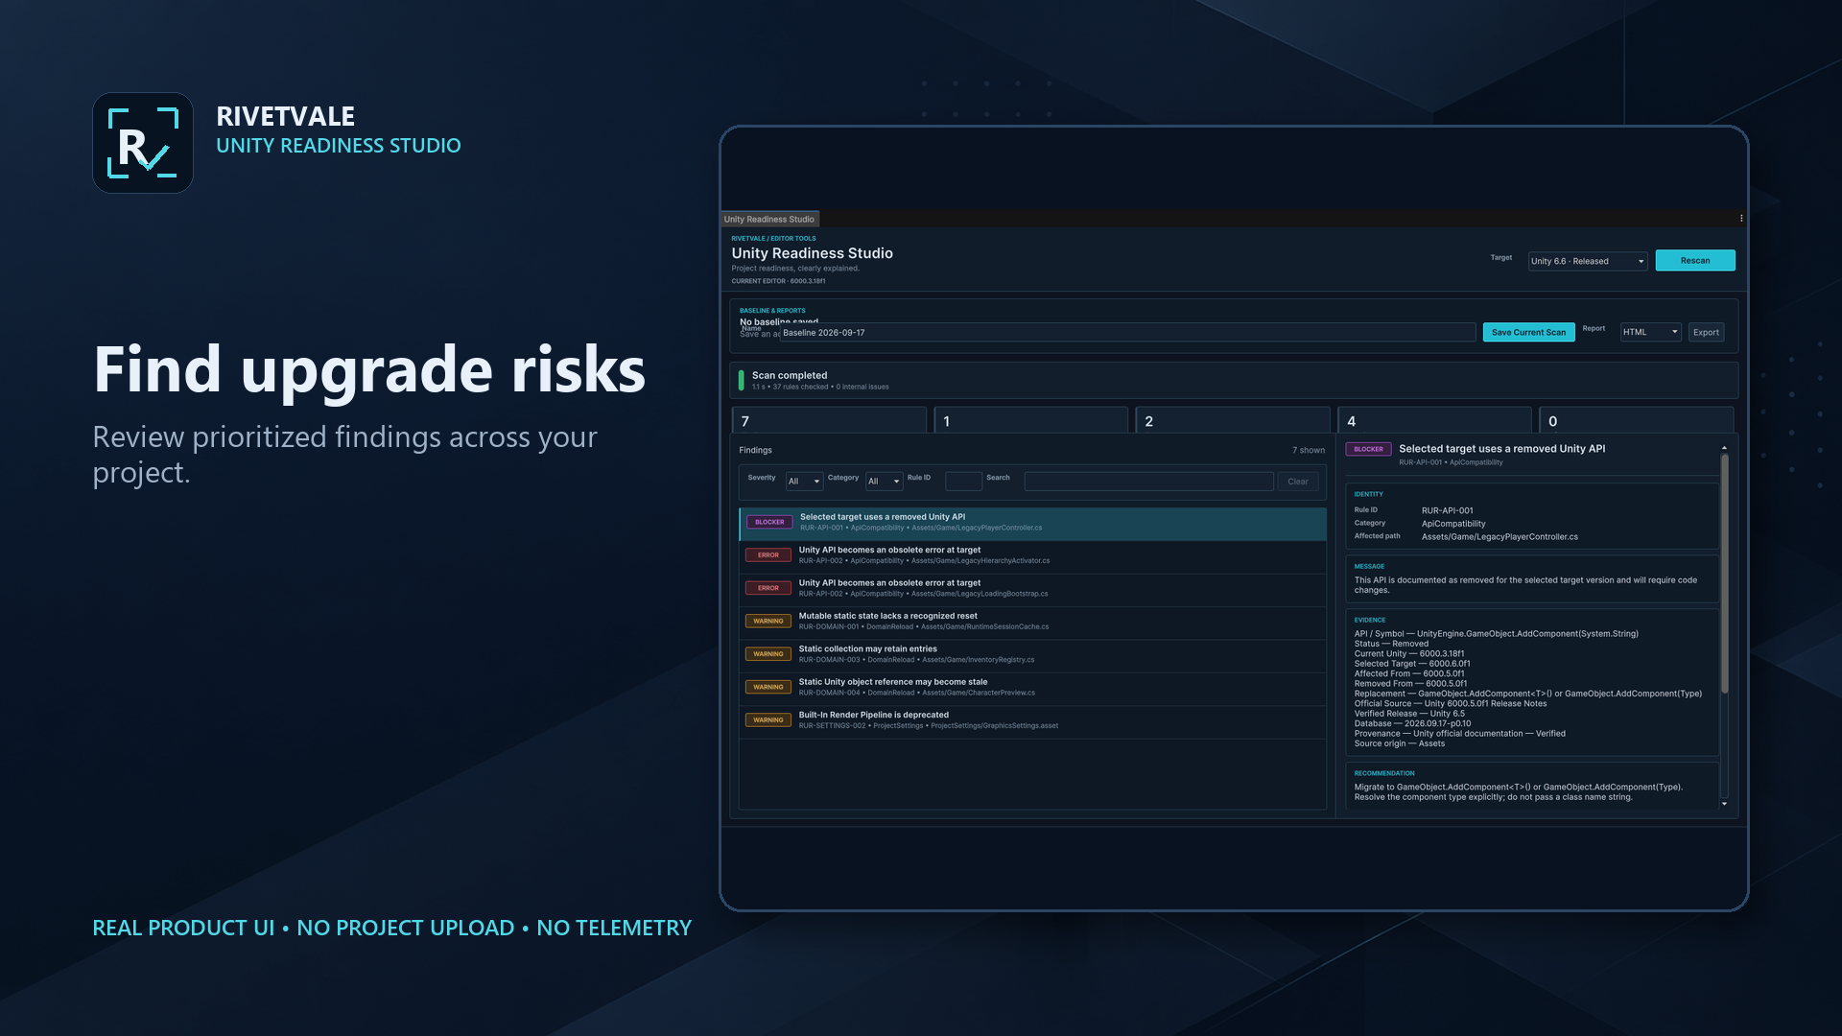Click the affected path LegacyPlayerController.cs value
This screenshot has width=1842, height=1036.
click(1500, 537)
